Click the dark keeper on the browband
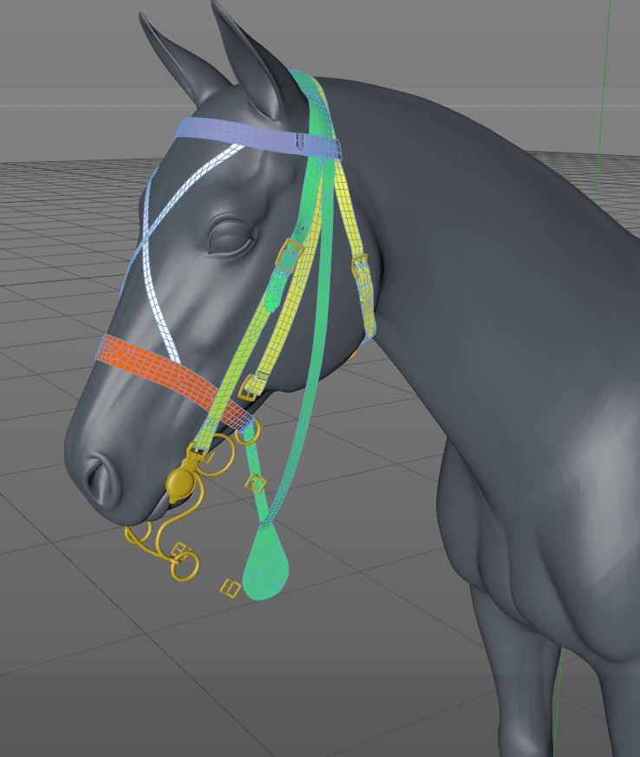 pos(300,141)
